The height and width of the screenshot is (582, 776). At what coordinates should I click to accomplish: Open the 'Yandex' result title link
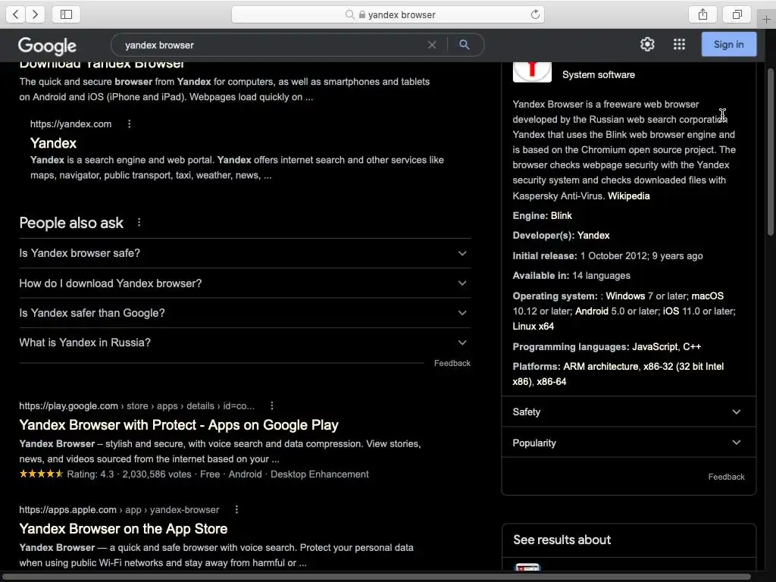coord(54,143)
